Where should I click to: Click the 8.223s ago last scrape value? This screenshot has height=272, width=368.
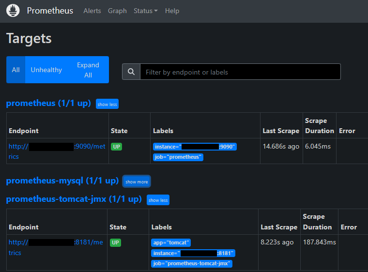(x=277, y=242)
